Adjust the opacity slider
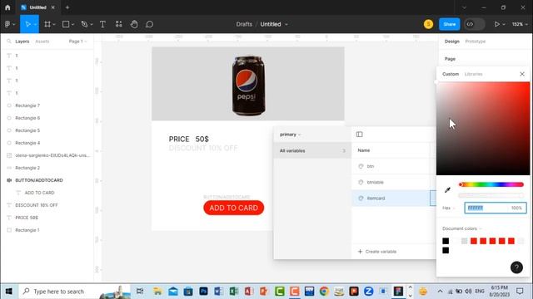533x299 pixels. (x=491, y=196)
